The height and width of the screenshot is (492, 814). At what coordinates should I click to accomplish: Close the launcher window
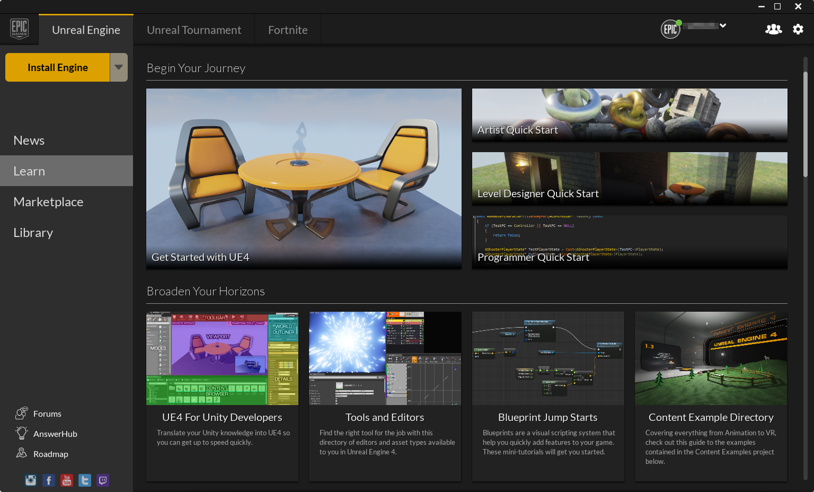798,6
